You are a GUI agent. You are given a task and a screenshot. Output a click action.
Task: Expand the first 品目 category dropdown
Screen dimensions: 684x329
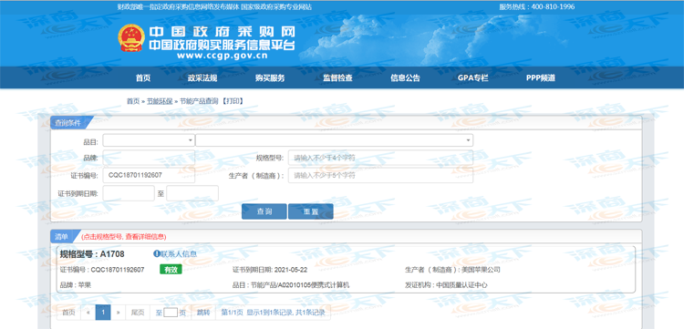(x=149, y=140)
